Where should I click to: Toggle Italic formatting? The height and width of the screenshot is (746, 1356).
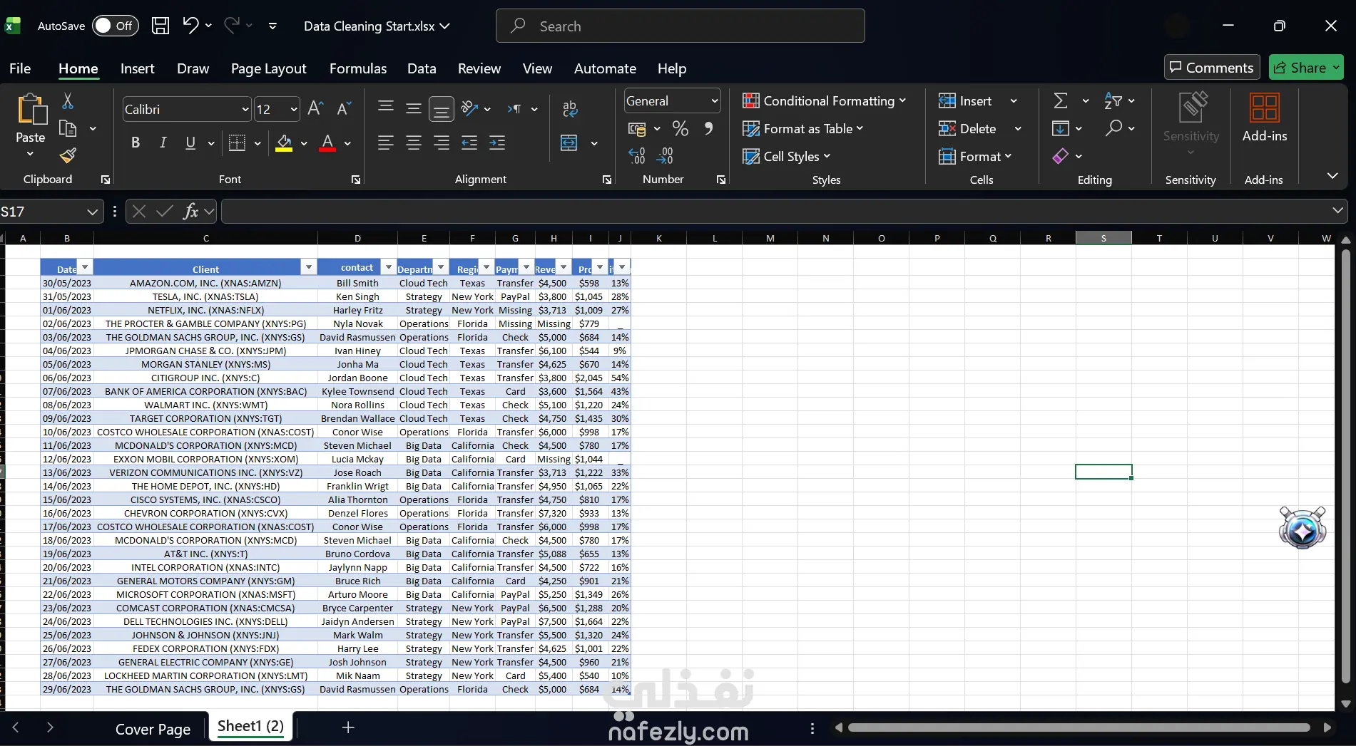pos(163,143)
